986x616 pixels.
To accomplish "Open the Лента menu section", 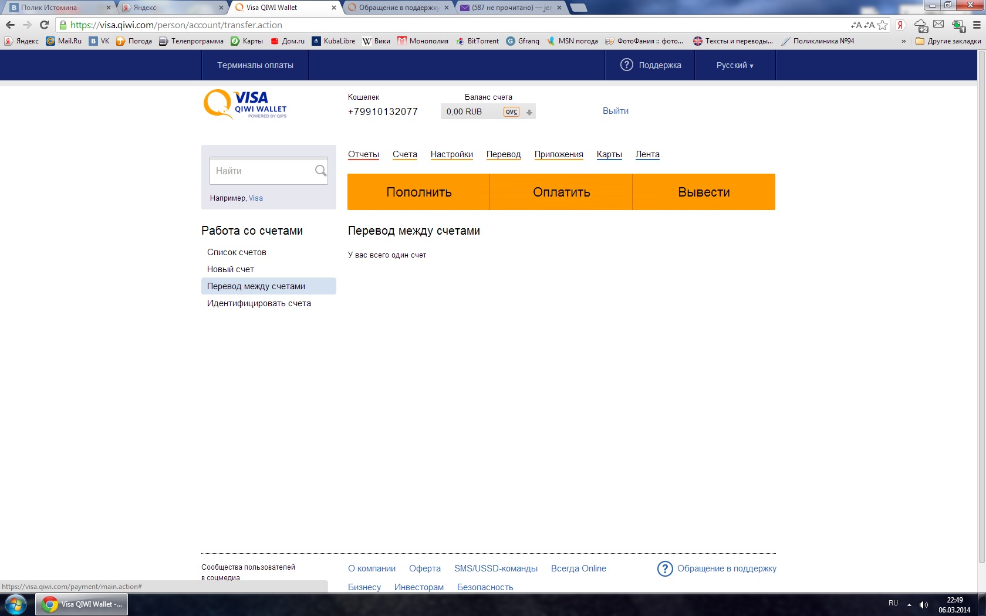I will coord(647,154).
